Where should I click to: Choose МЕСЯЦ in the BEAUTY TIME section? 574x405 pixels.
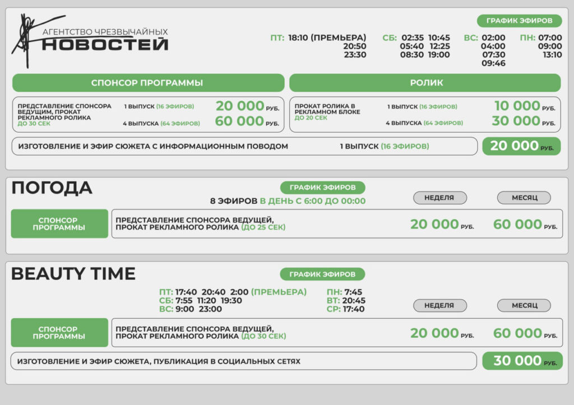tap(524, 305)
